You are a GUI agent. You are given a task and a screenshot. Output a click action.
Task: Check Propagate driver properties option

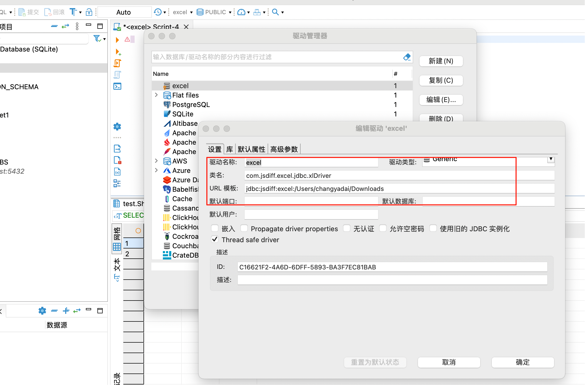click(x=244, y=228)
